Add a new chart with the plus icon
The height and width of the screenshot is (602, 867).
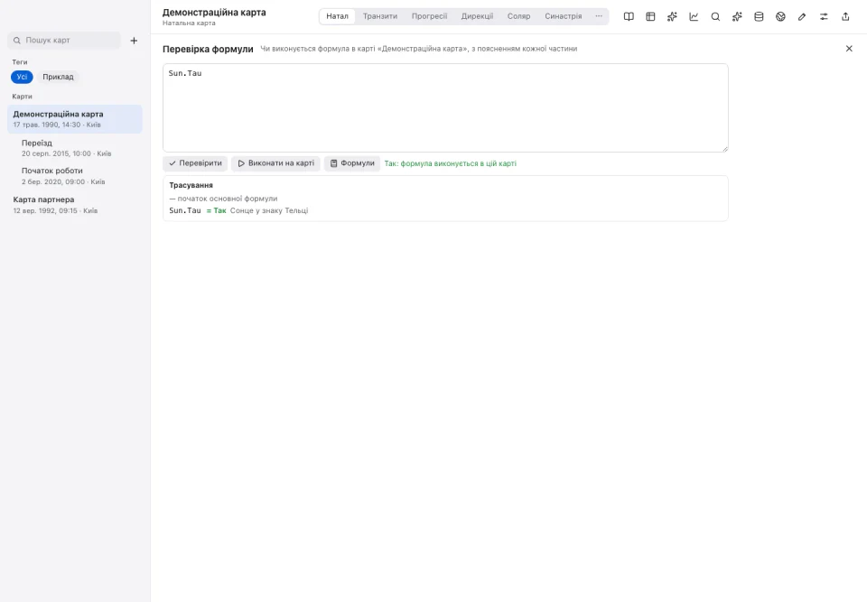pos(134,41)
